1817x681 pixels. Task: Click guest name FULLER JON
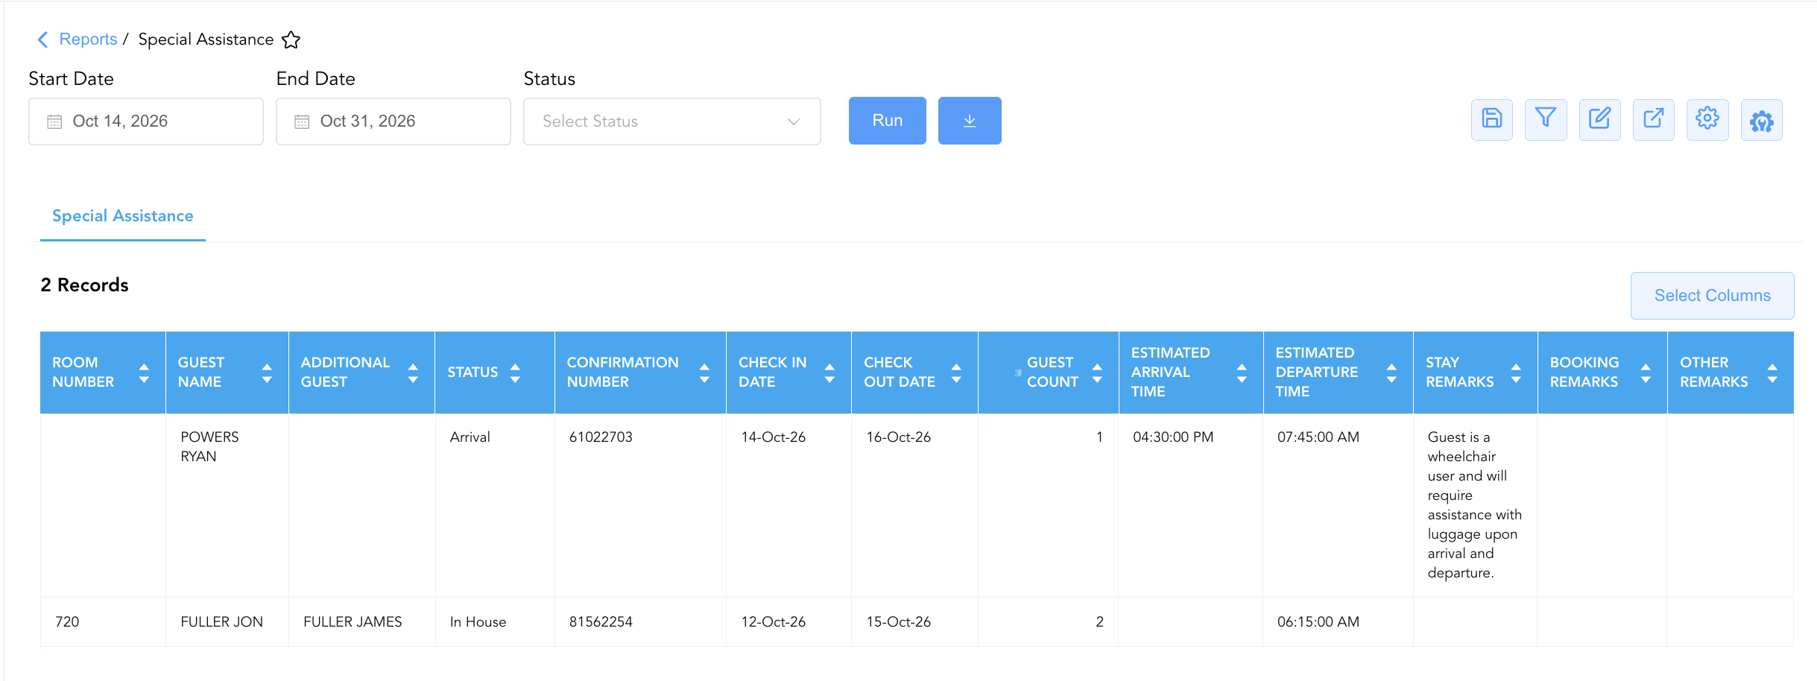[x=221, y=622]
